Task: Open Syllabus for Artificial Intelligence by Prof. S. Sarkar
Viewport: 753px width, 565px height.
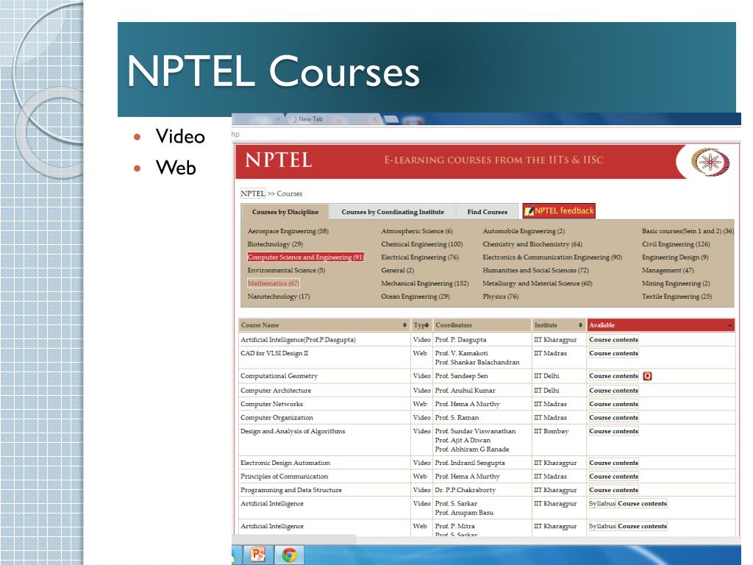Action: (x=602, y=503)
